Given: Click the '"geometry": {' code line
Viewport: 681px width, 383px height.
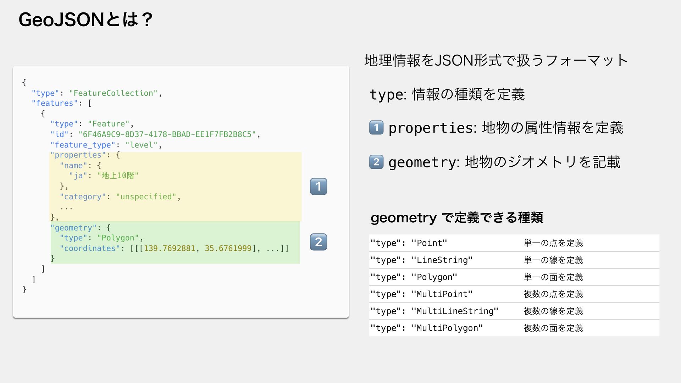Looking at the screenshot, I should (81, 228).
